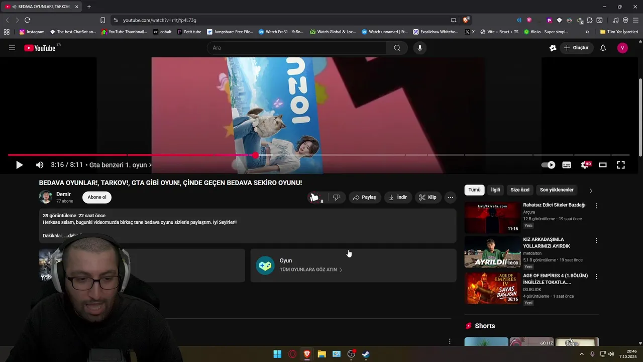
Task: Open a new browser tab
Action: coord(89,7)
